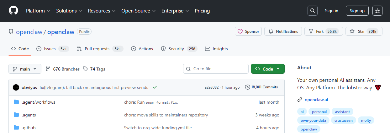390x133 pixels.
Task: Focus the Go to file search field
Action: [216, 69]
